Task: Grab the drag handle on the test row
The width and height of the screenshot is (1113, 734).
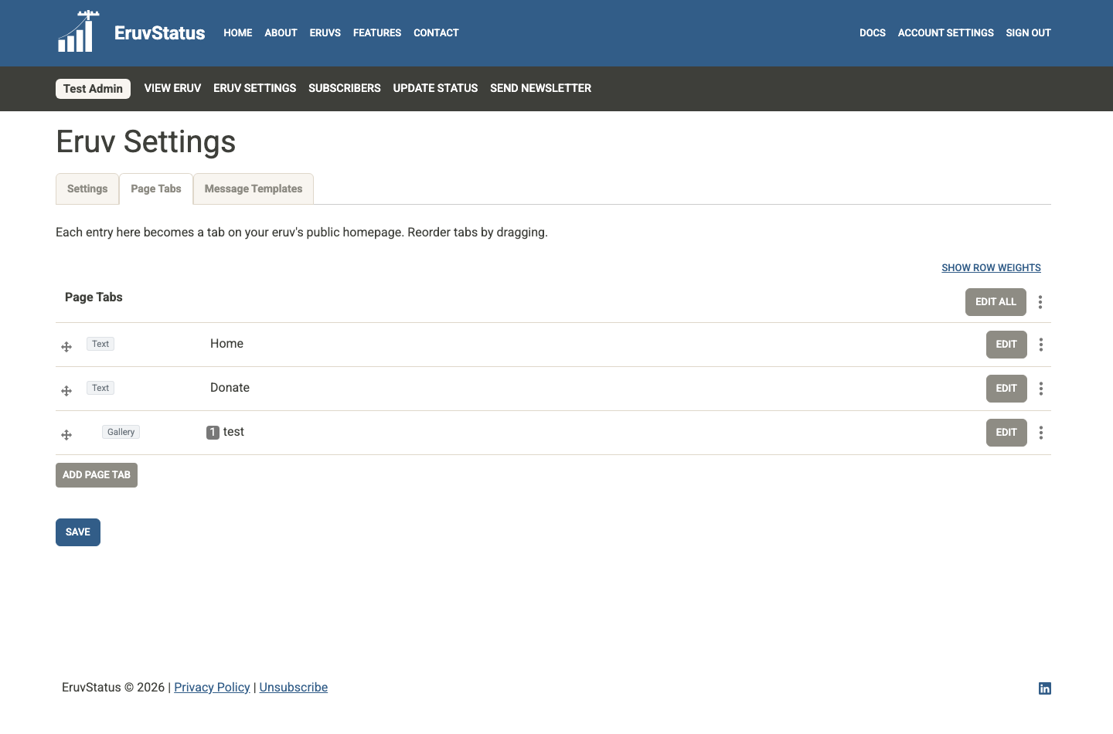Action: point(66,434)
